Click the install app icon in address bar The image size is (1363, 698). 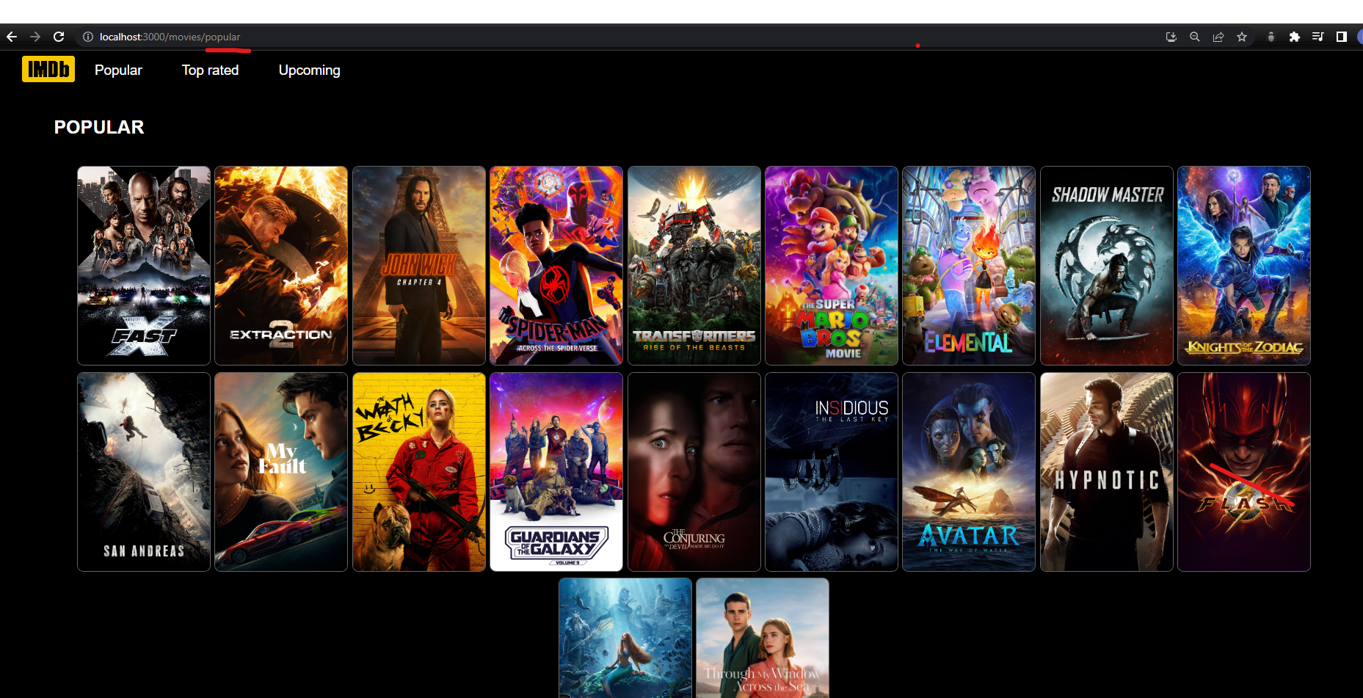(1171, 37)
